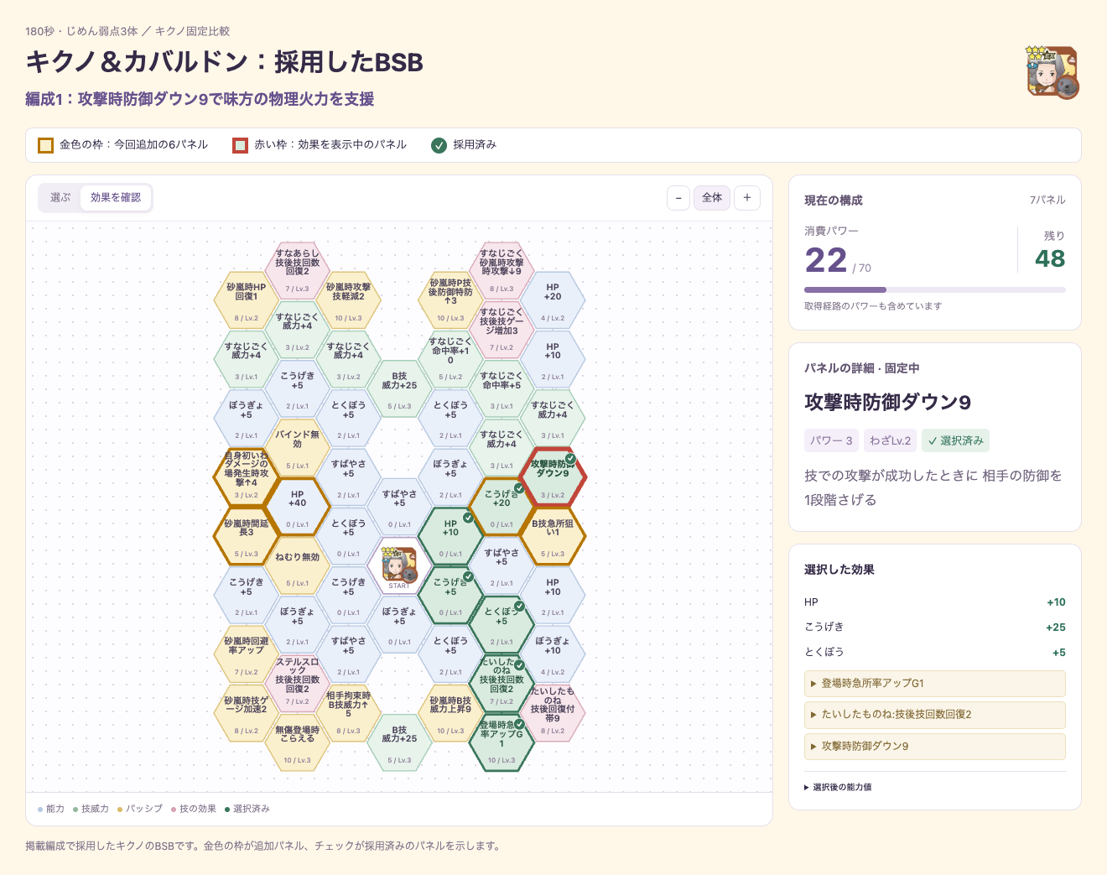
Task: Toggle the B技急所狙い1 hex panel
Action: (553, 537)
